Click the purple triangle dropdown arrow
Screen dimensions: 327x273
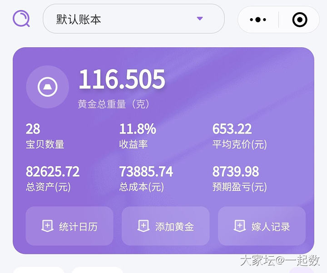click(x=199, y=19)
